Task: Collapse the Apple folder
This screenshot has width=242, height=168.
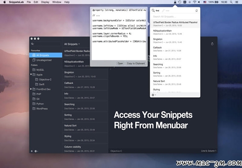Action: [31, 74]
